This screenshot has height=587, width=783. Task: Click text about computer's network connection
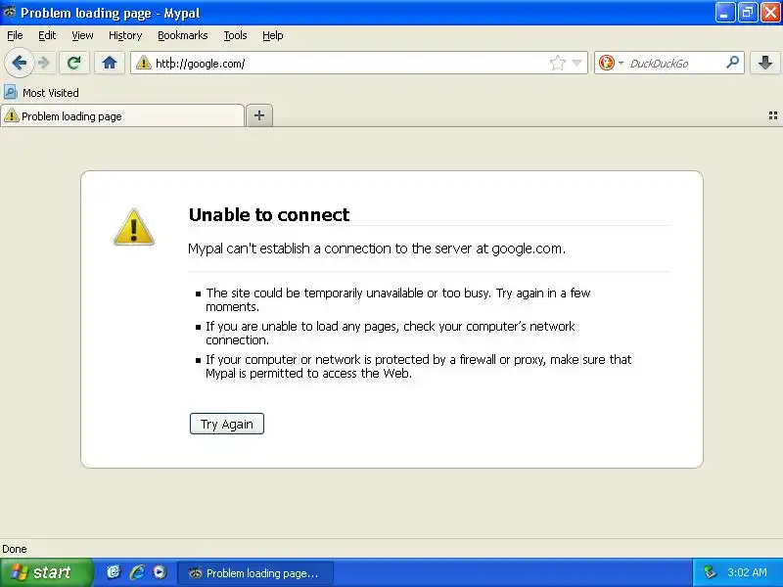click(390, 333)
